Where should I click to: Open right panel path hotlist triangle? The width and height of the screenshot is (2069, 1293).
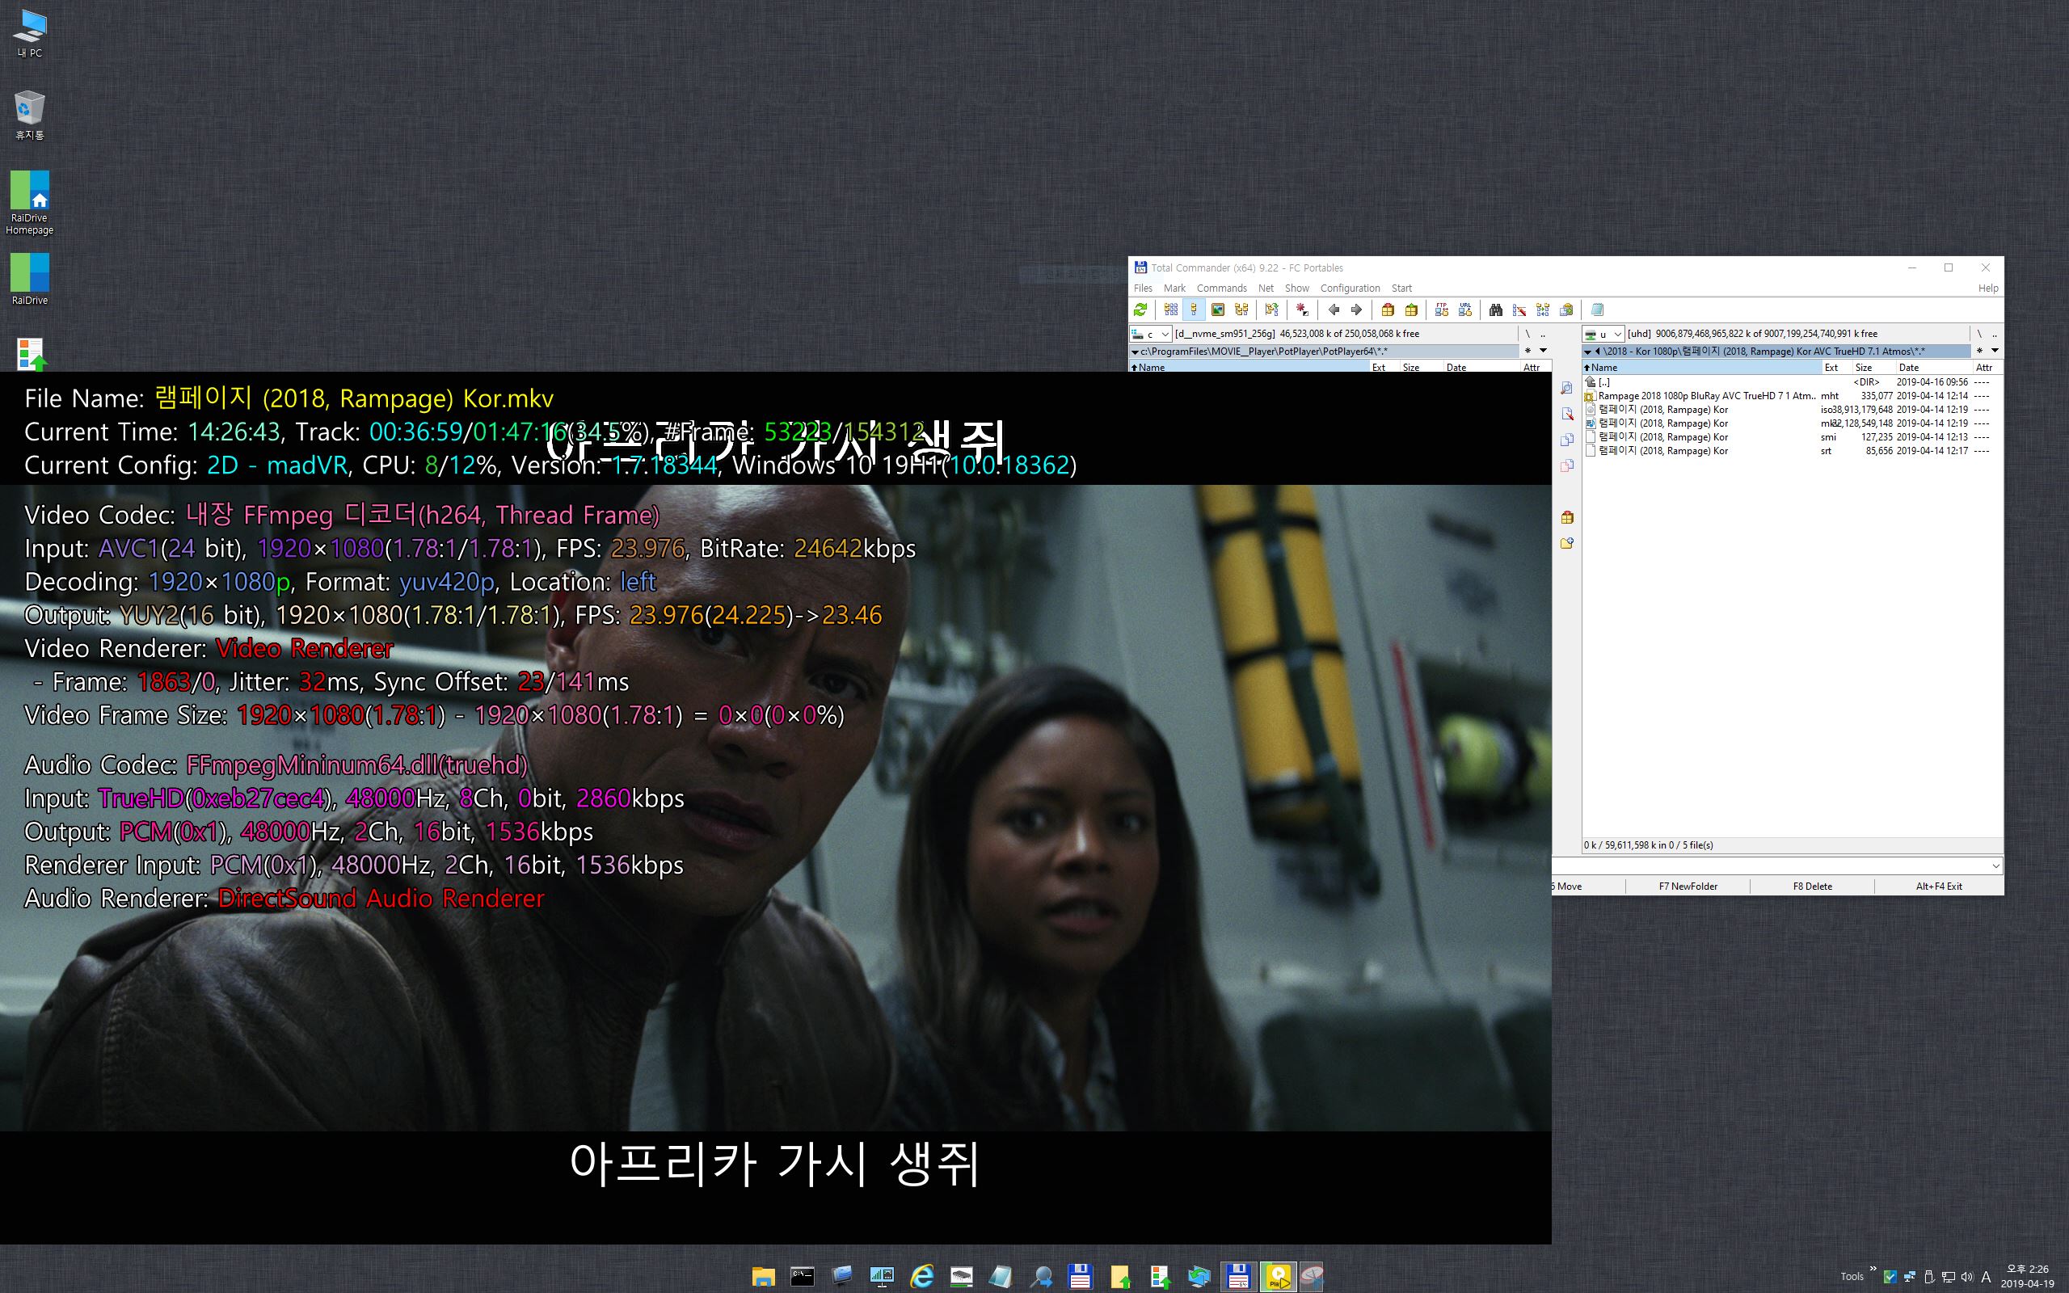1587,352
